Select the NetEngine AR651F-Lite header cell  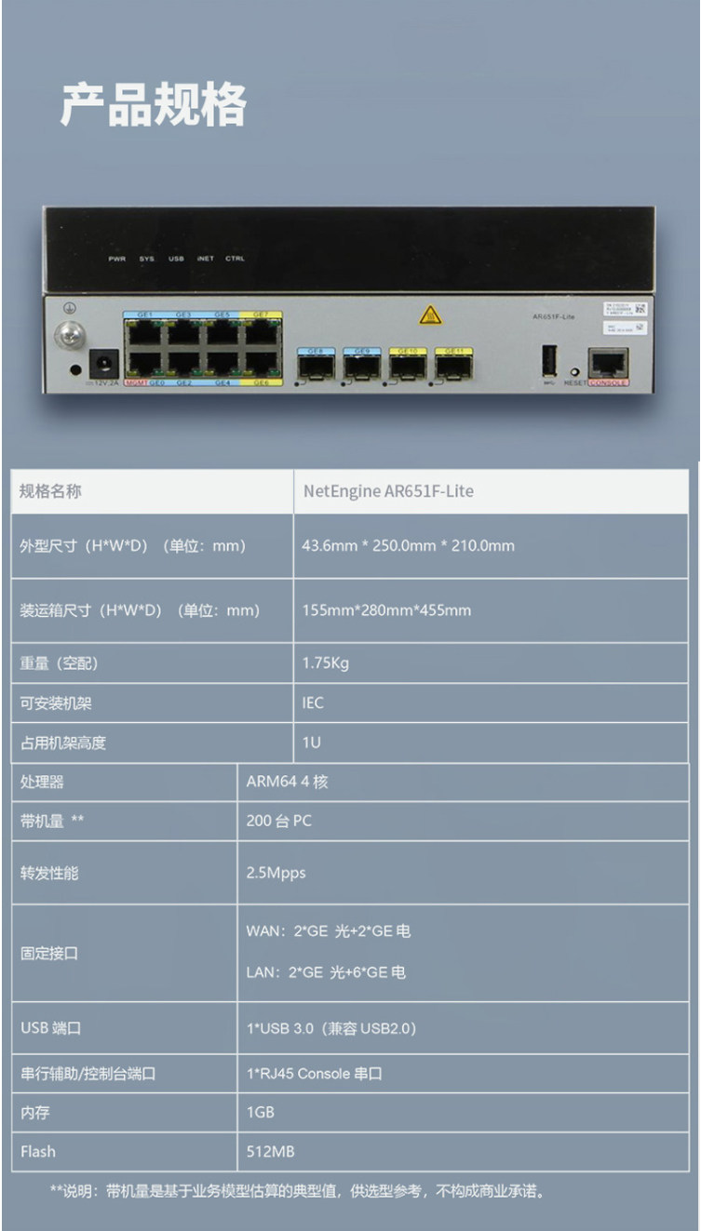pos(491,491)
